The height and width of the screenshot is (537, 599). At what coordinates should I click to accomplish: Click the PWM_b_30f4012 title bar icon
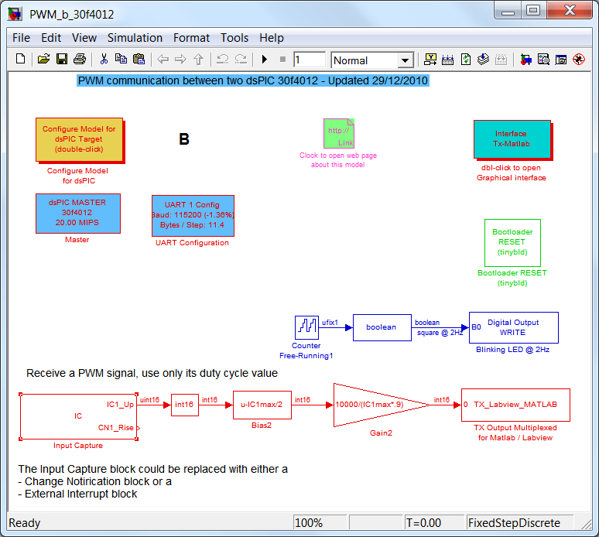tap(15, 14)
